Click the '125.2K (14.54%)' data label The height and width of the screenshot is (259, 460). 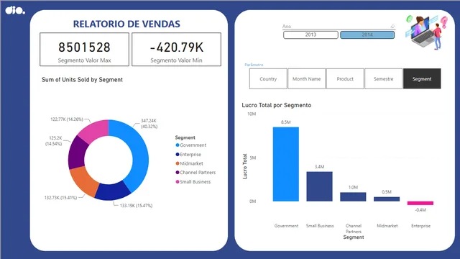tap(54, 141)
